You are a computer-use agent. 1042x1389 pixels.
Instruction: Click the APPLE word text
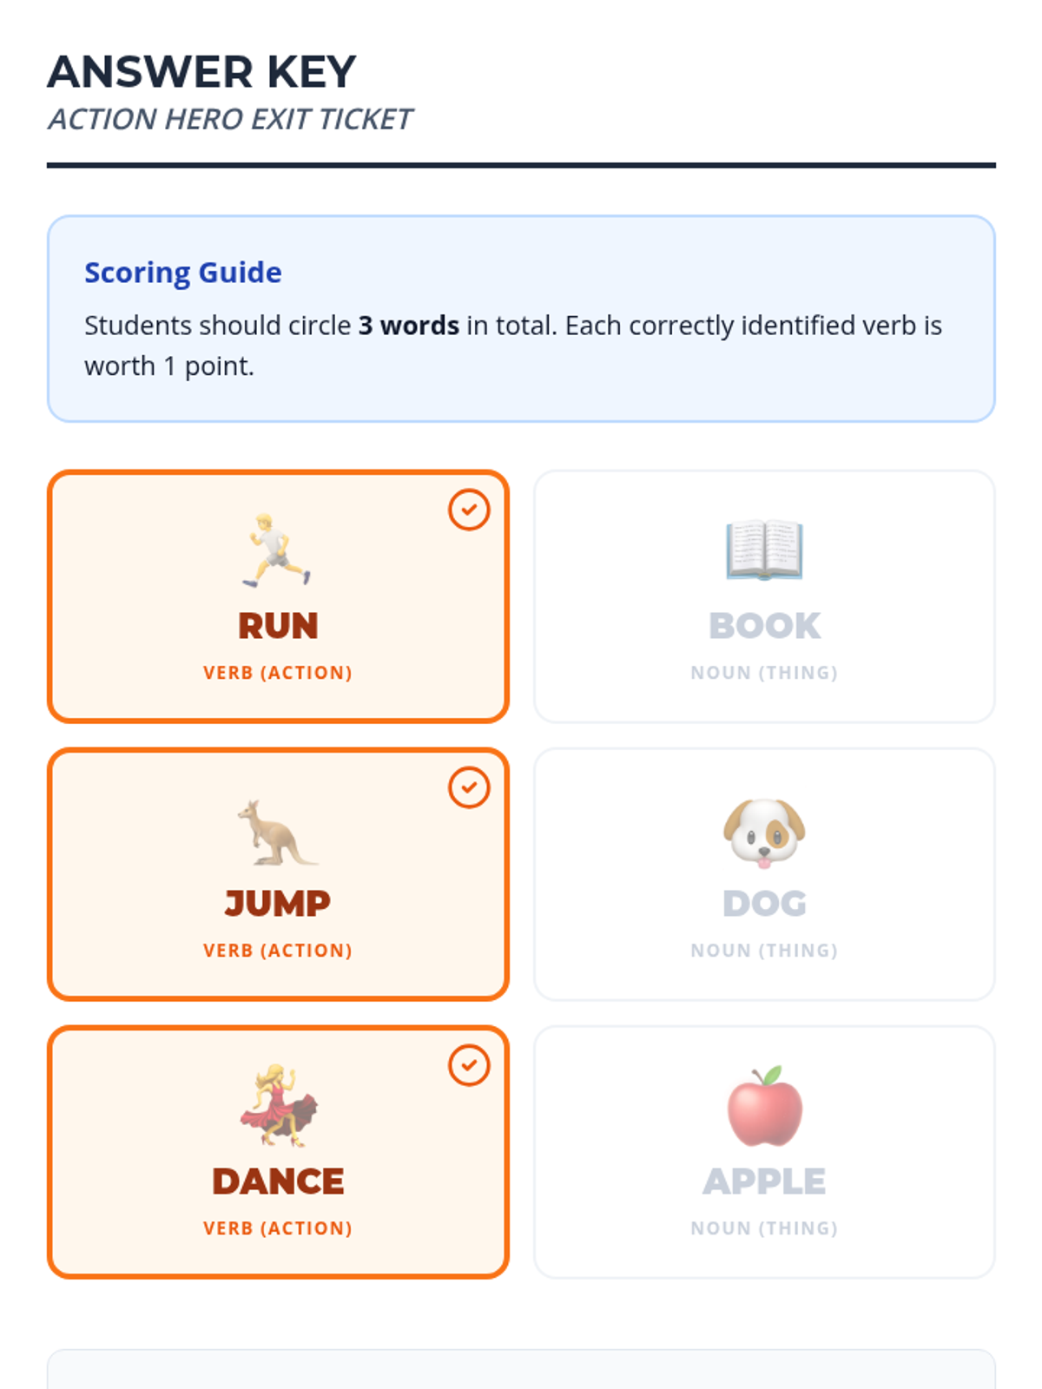[764, 1182]
